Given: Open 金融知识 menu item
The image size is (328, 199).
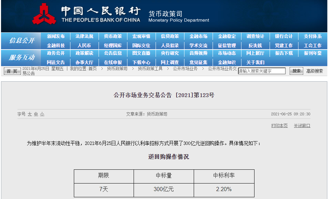Looking at the screenshot, I should [227, 63].
